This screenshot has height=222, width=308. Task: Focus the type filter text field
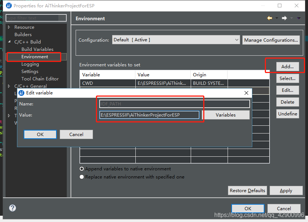point(36,18)
